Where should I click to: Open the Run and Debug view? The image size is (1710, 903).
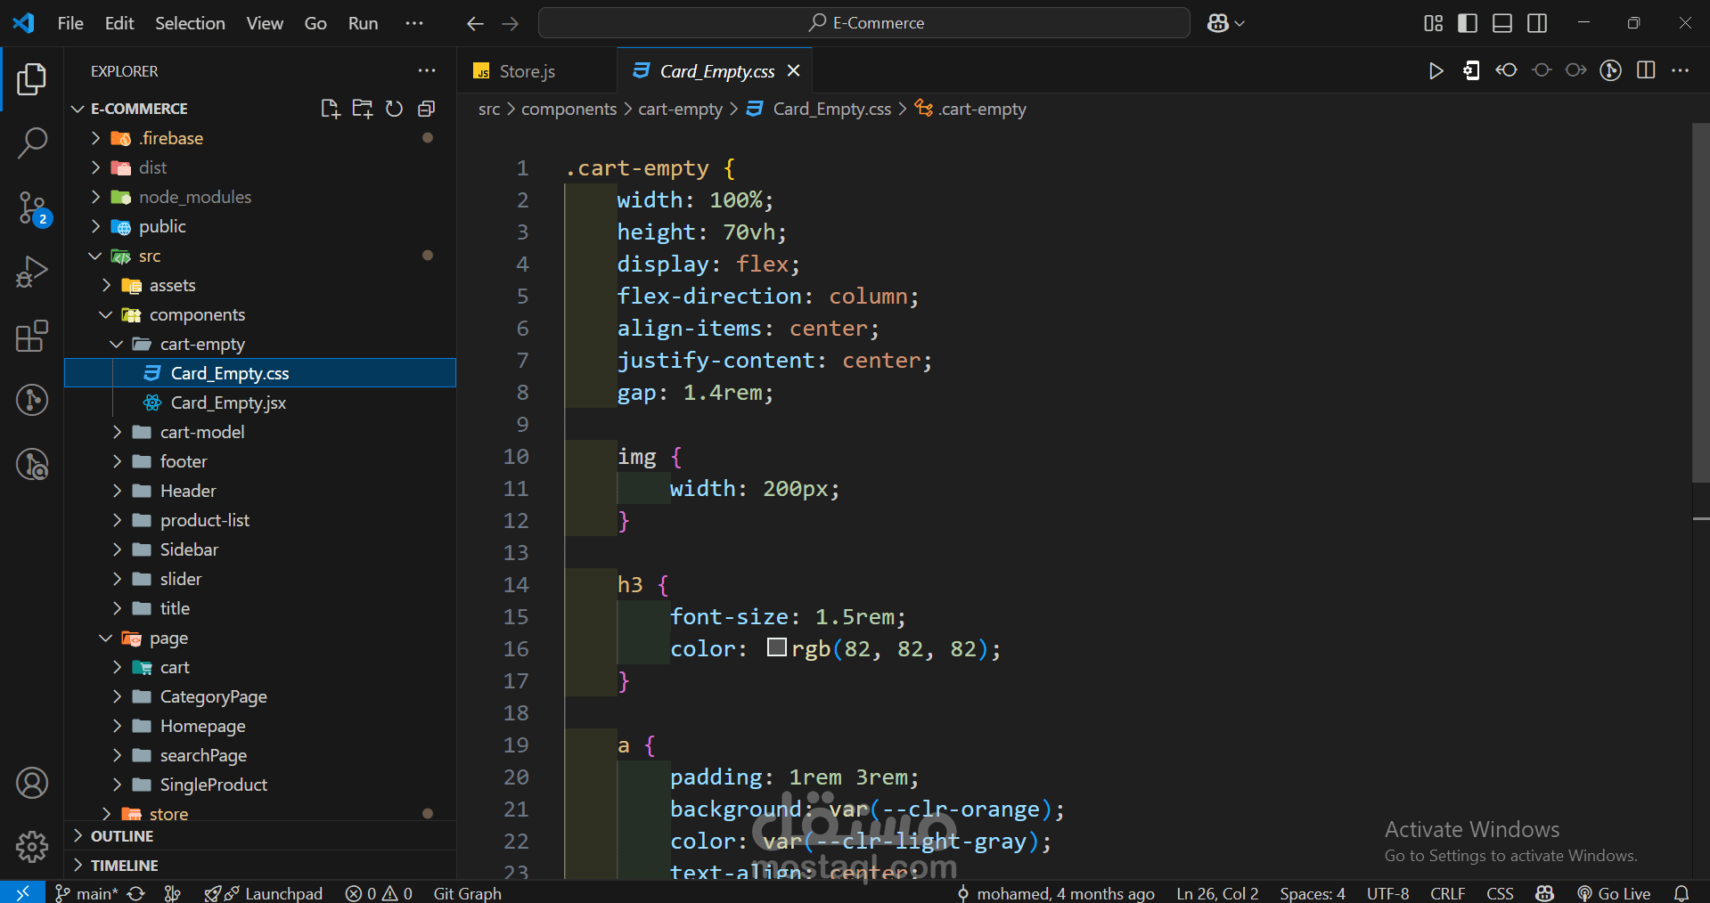[32, 273]
